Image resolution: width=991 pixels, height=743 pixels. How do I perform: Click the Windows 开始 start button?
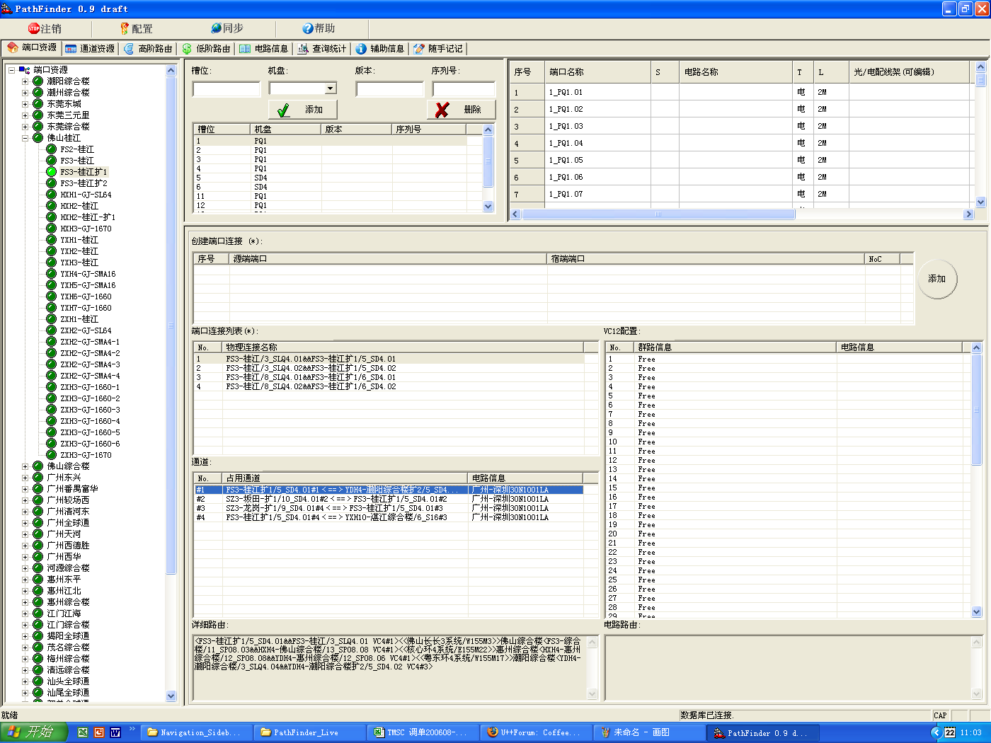point(34,732)
